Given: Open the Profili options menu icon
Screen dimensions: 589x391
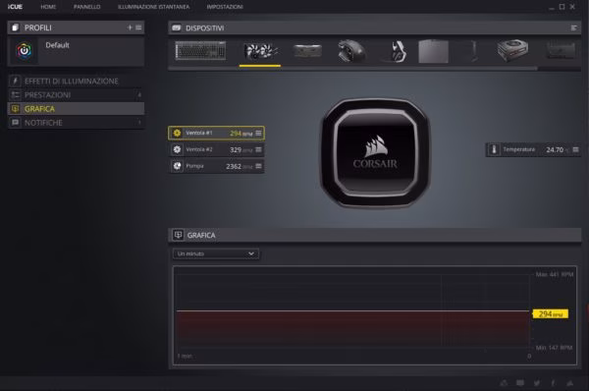Looking at the screenshot, I should [x=138, y=28].
